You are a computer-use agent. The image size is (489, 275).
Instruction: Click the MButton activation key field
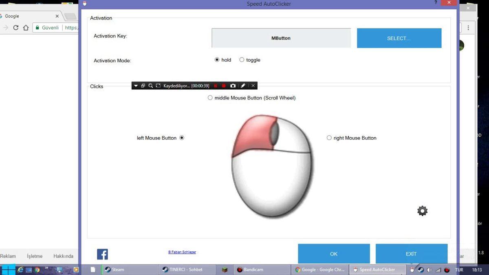pos(281,38)
